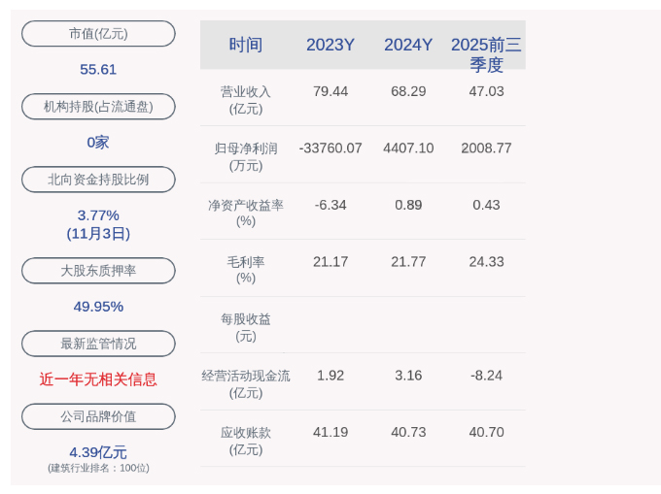
Task: Select the 机构持股(占流通盘) label
Action: point(98,107)
